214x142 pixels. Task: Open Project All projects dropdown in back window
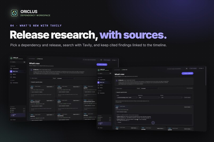66,79
